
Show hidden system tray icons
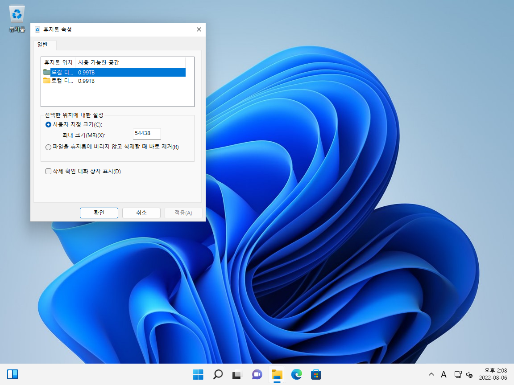(x=431, y=374)
